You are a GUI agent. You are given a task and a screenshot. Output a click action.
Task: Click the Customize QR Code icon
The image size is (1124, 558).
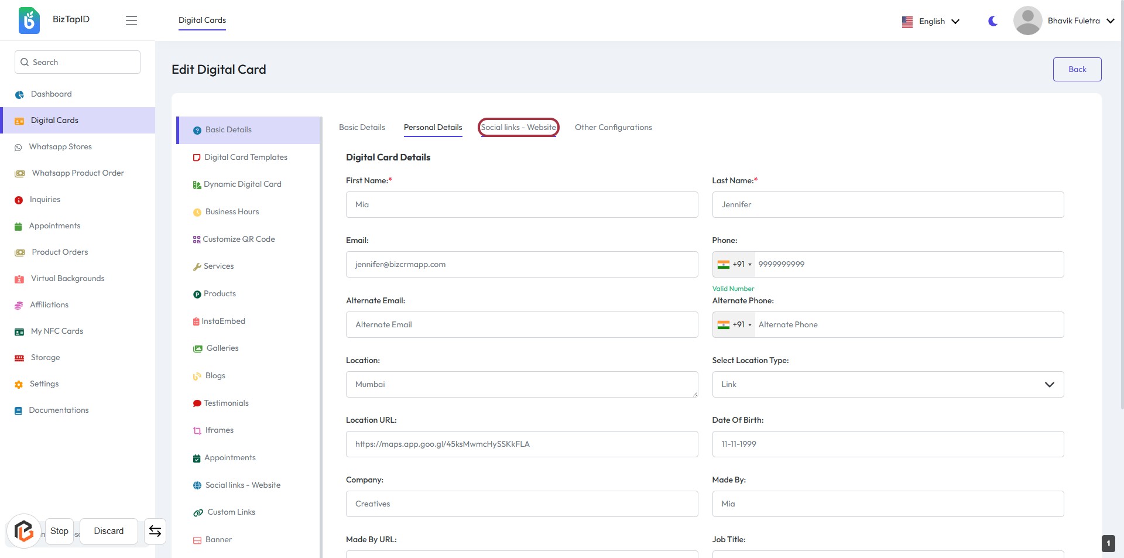pyautogui.click(x=197, y=239)
